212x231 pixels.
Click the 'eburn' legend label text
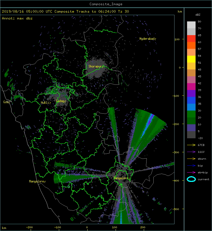click(x=202, y=159)
